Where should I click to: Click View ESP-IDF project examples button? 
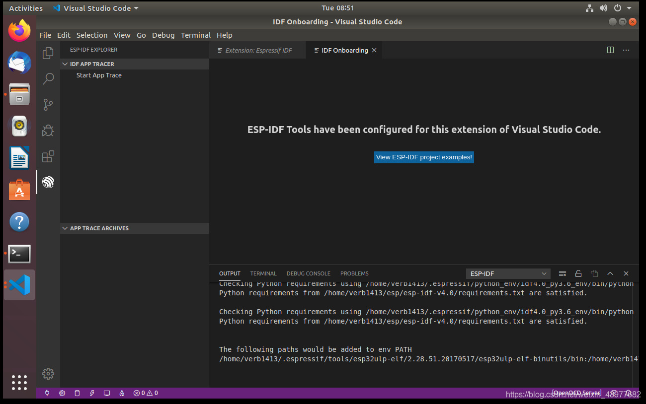[424, 157]
